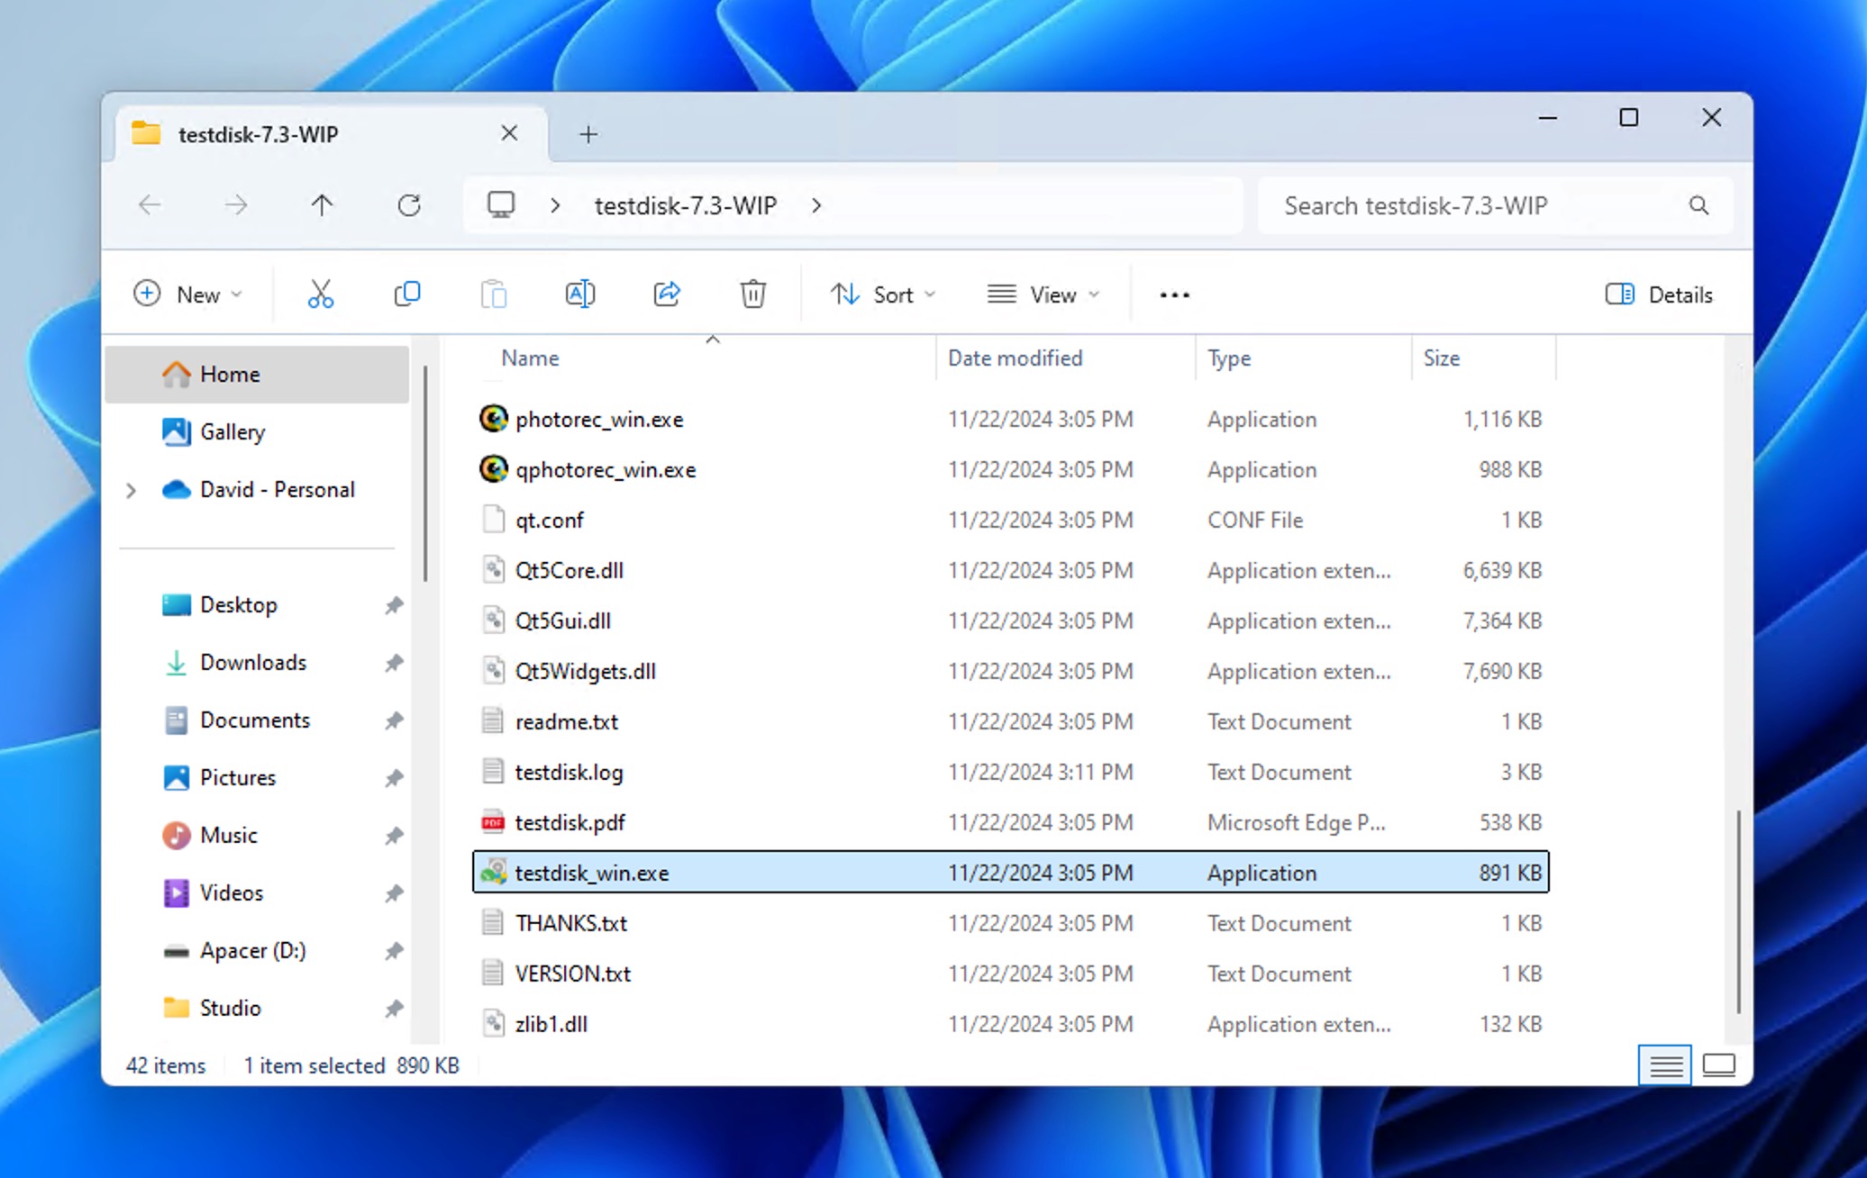Refresh the current folder view
Screen dimensions: 1867x1178
point(410,204)
